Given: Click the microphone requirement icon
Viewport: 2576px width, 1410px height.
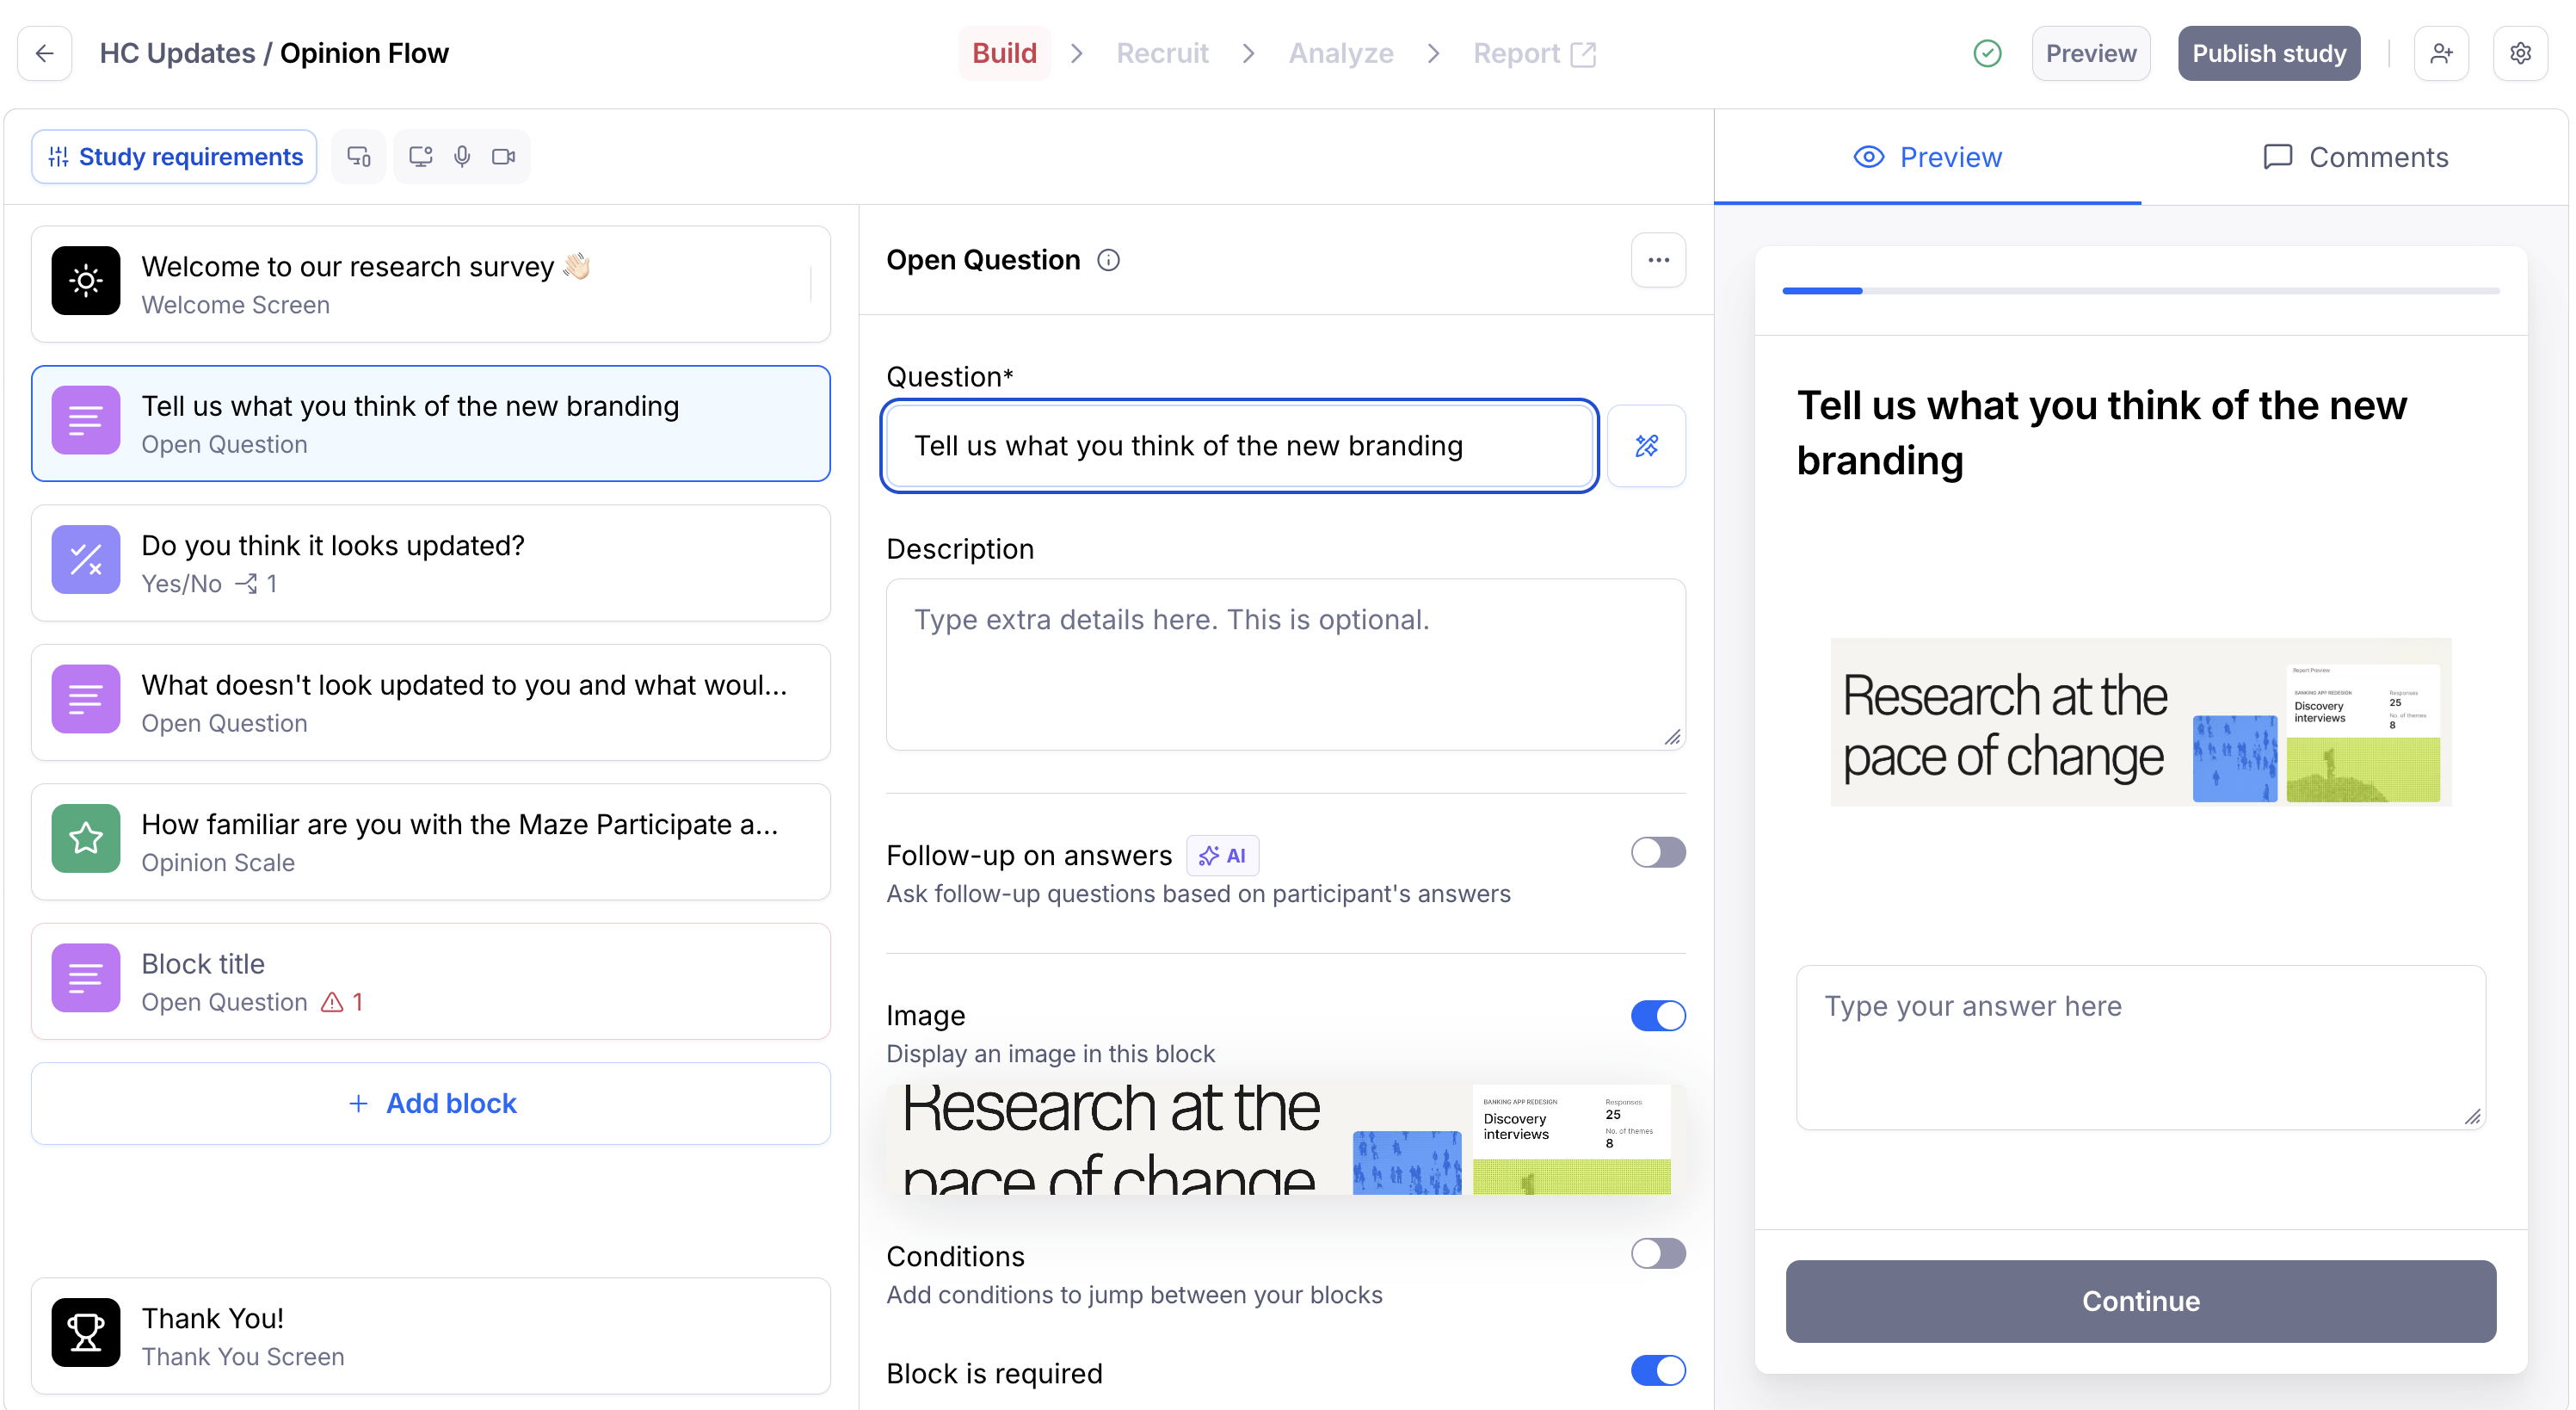Looking at the screenshot, I should [462, 156].
